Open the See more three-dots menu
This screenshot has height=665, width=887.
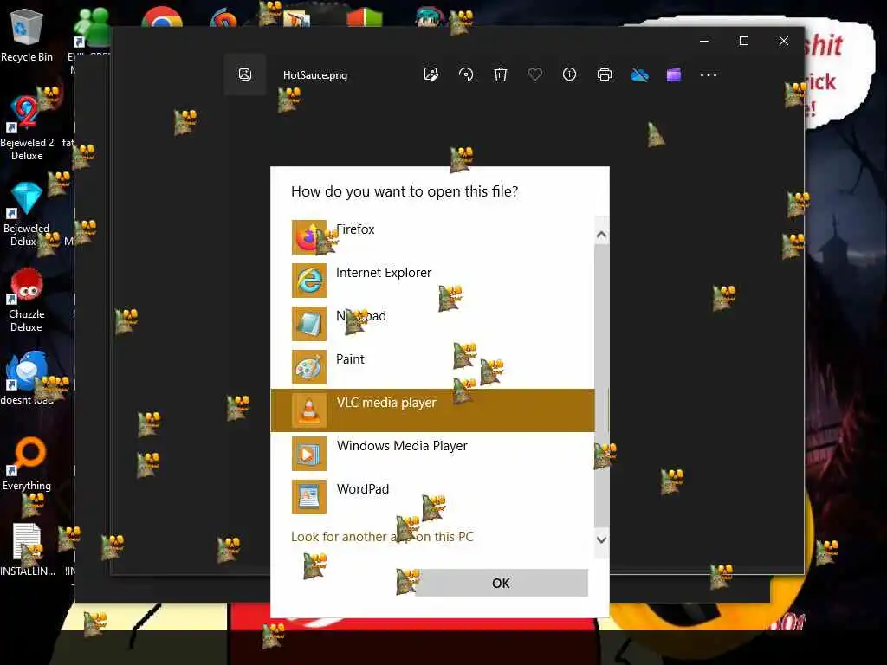pyautogui.click(x=709, y=74)
